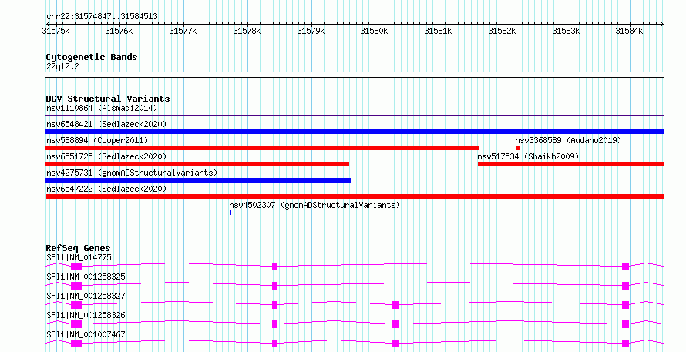Click the 31582k ruler label
686x352 pixels.
502,31
